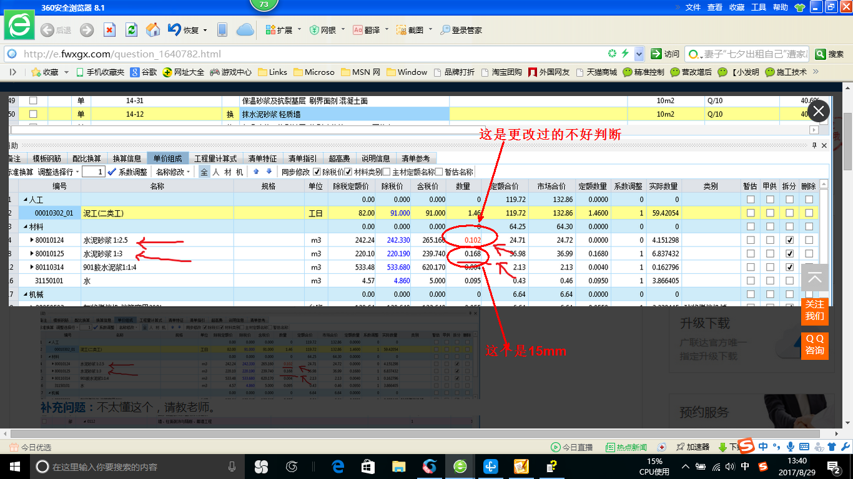Toggle 拆分 checkbox for 水泥砂浆 1:2.5 row
The width and height of the screenshot is (853, 479).
[x=789, y=240]
